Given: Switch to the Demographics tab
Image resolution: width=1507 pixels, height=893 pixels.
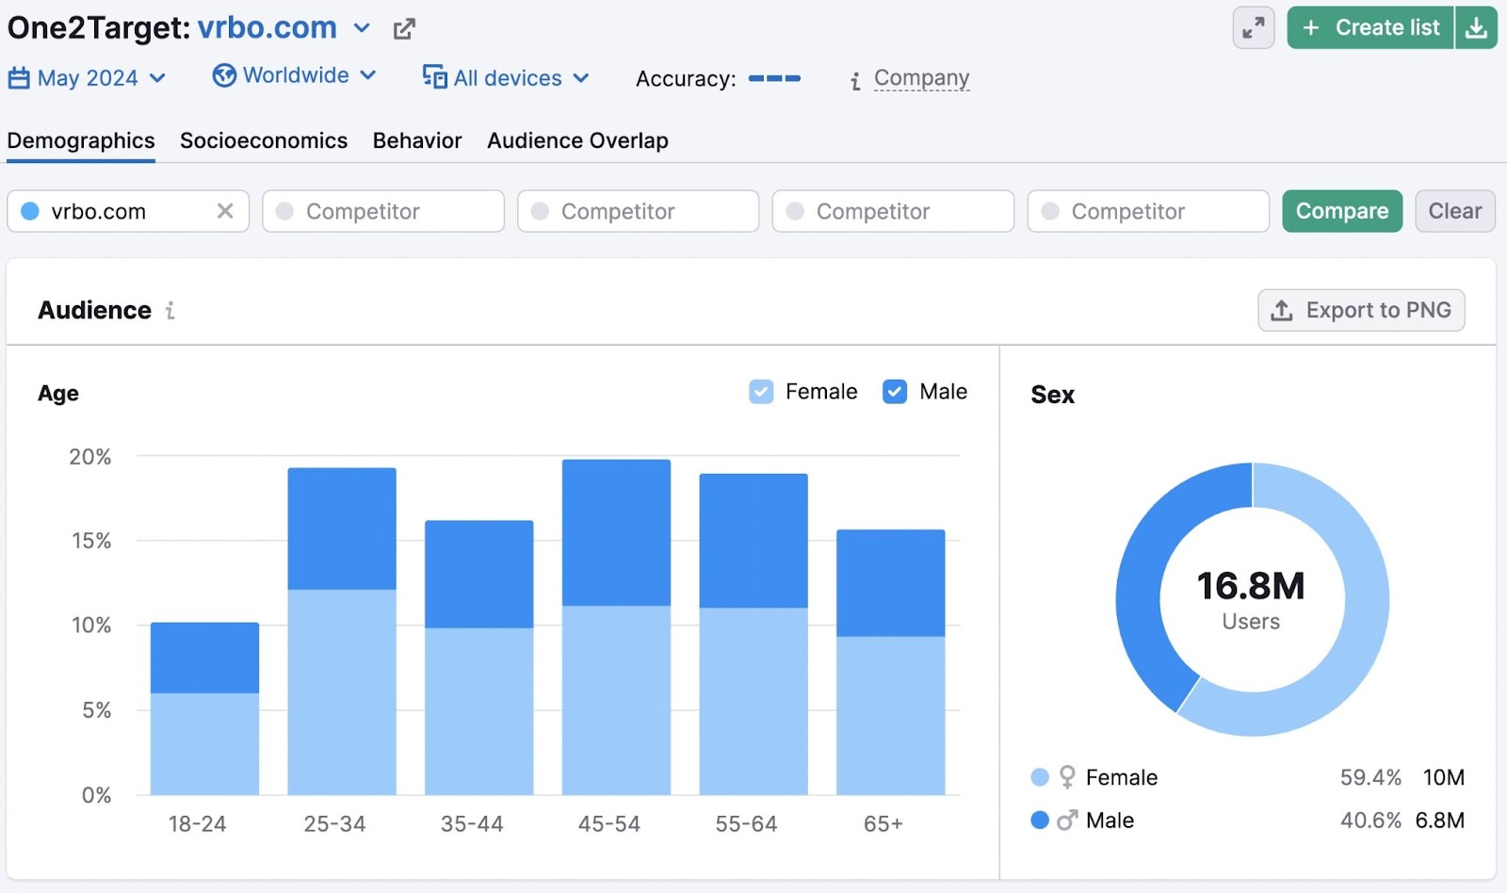Looking at the screenshot, I should [81, 140].
